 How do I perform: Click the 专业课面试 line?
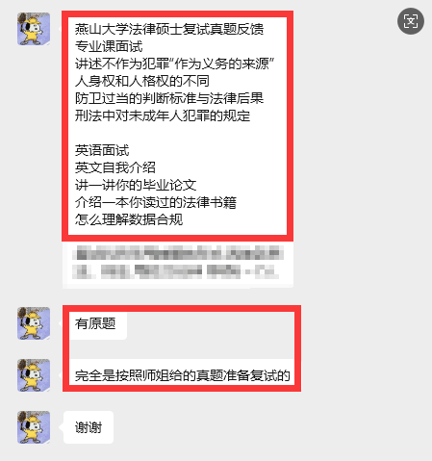(x=109, y=46)
